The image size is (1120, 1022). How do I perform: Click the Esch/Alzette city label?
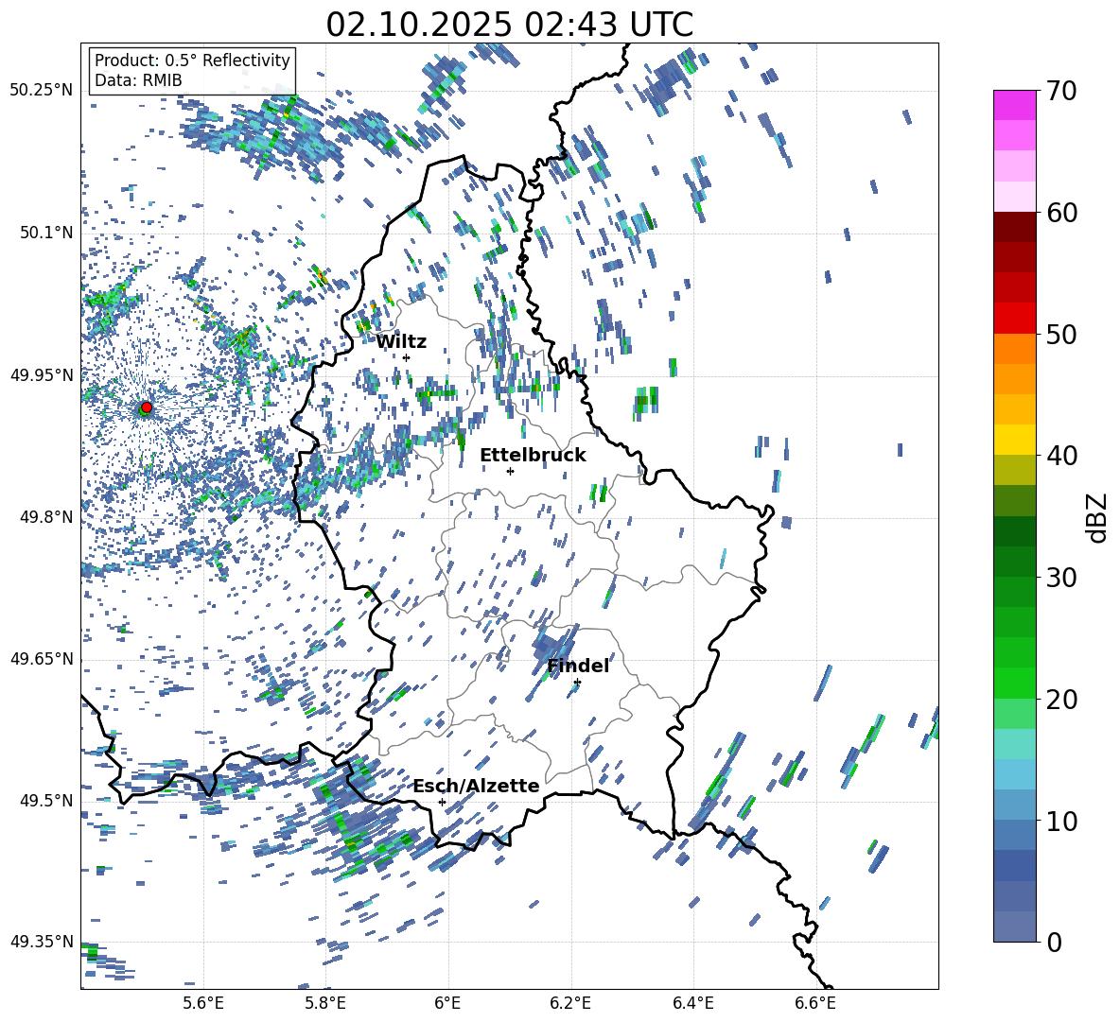477,786
